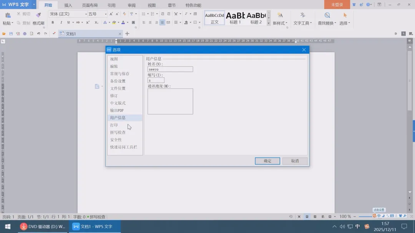Switch to web layout view in status bar

323,217
